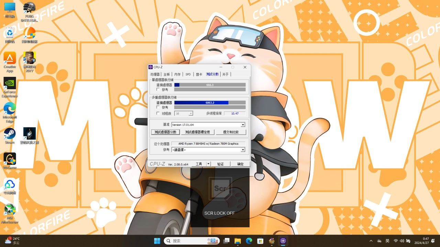Open the dark game shortcut right of Steam
The height and width of the screenshot is (247, 440).
click(29, 136)
